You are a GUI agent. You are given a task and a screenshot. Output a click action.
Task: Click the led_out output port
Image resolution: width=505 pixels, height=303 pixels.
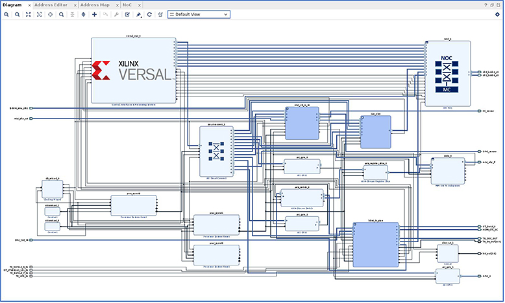tap(480, 254)
